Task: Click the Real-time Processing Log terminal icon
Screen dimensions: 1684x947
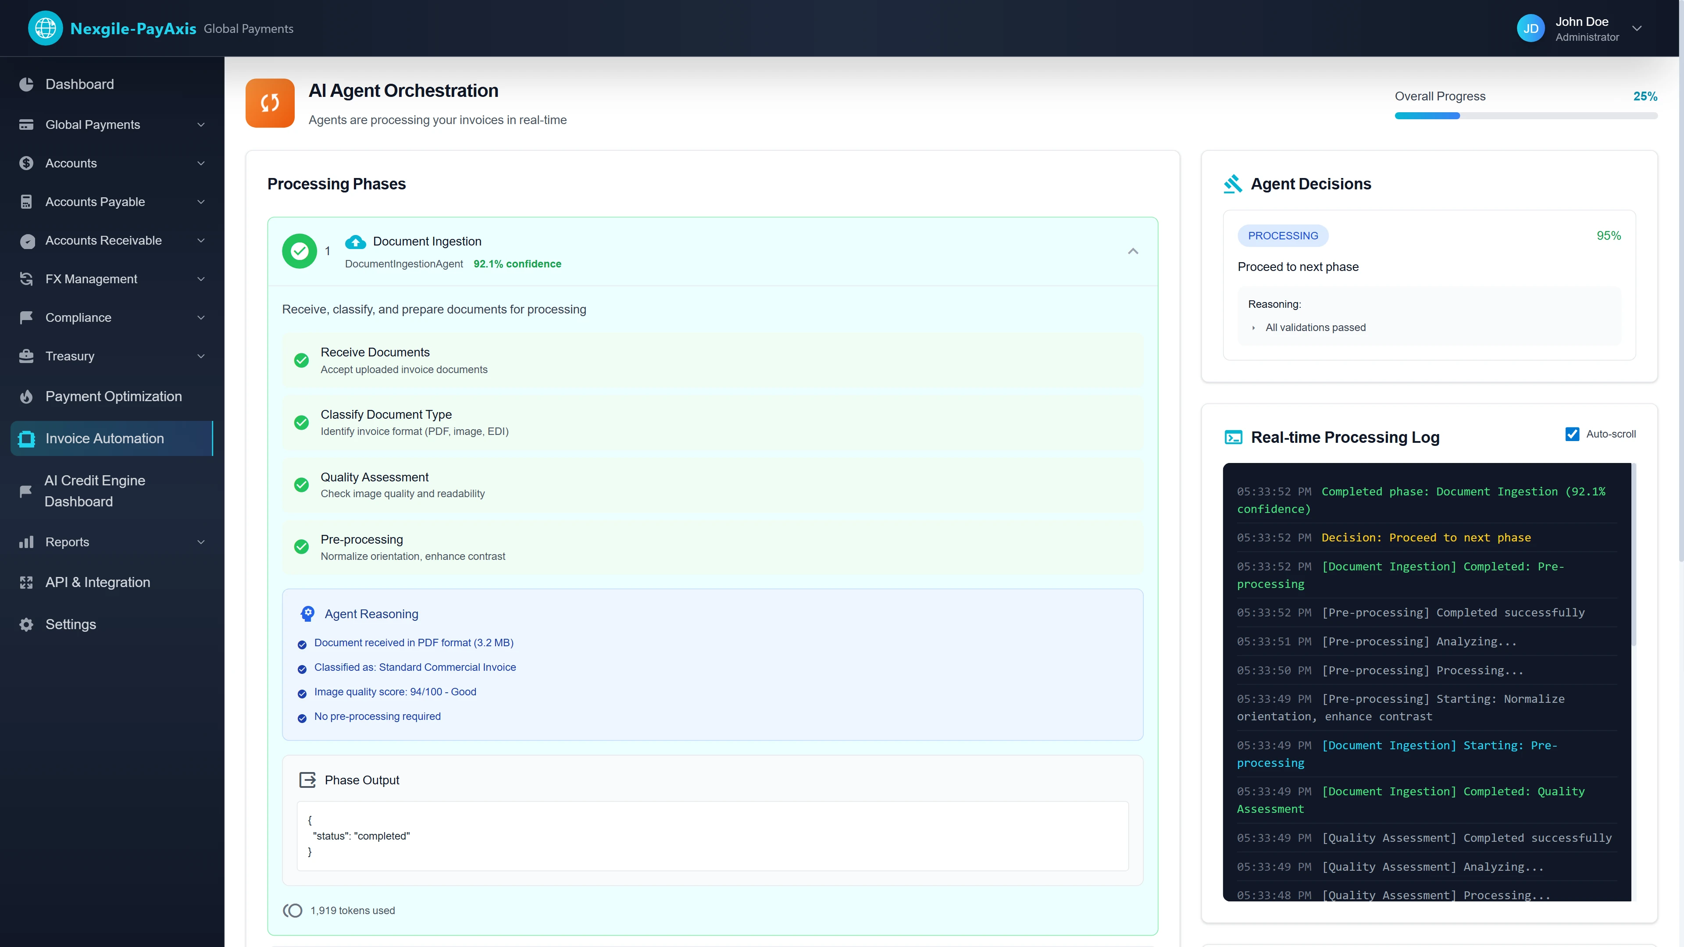Action: coord(1234,437)
